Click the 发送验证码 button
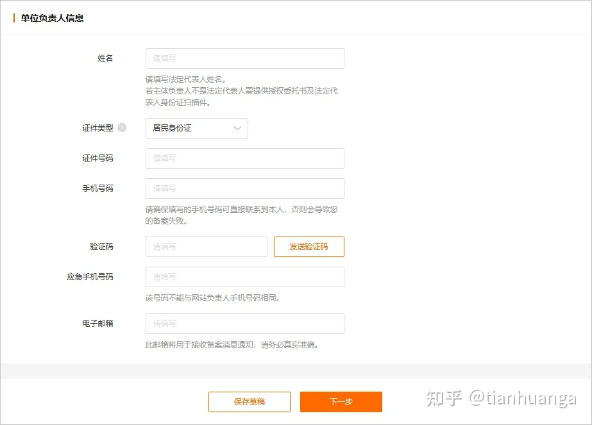592x425 pixels. pyautogui.click(x=309, y=247)
